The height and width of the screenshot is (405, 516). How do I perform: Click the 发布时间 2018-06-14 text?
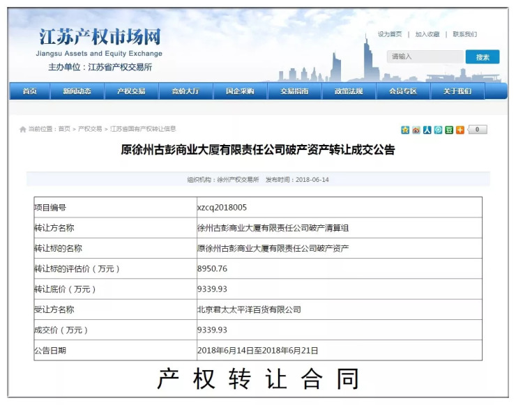click(x=297, y=180)
